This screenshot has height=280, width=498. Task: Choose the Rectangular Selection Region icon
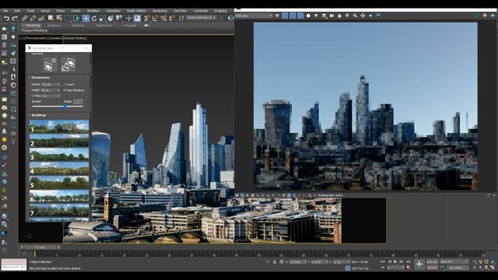pyautogui.click(x=68, y=19)
